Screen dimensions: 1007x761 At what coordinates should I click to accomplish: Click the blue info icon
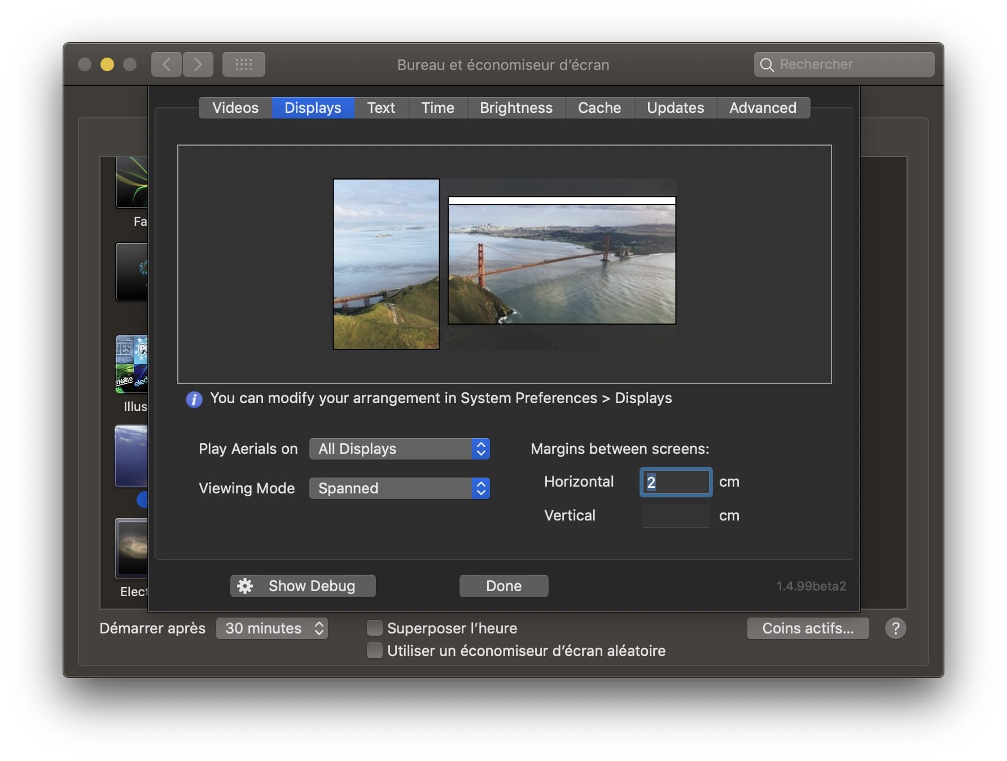[x=194, y=400]
